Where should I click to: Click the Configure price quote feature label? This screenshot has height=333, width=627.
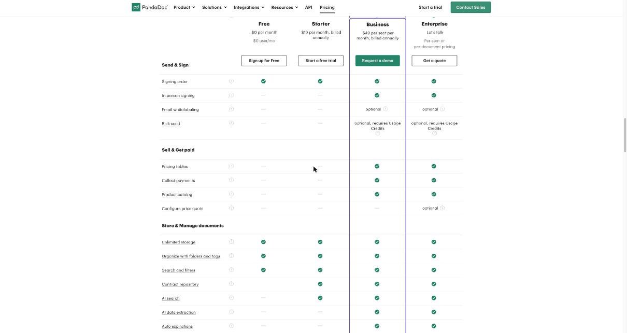point(182,208)
